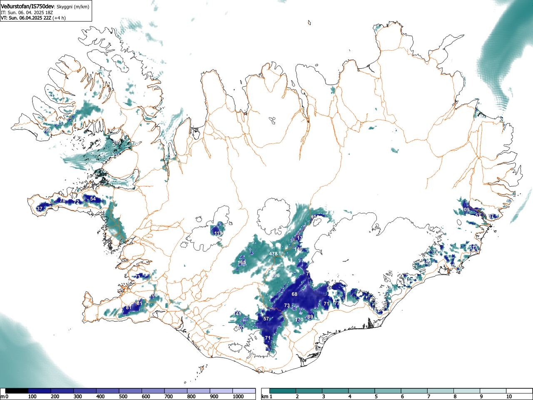Screen dimensions: 533x400
Task: Click the '(+4 h)' forecast offset text
Action: [59, 18]
